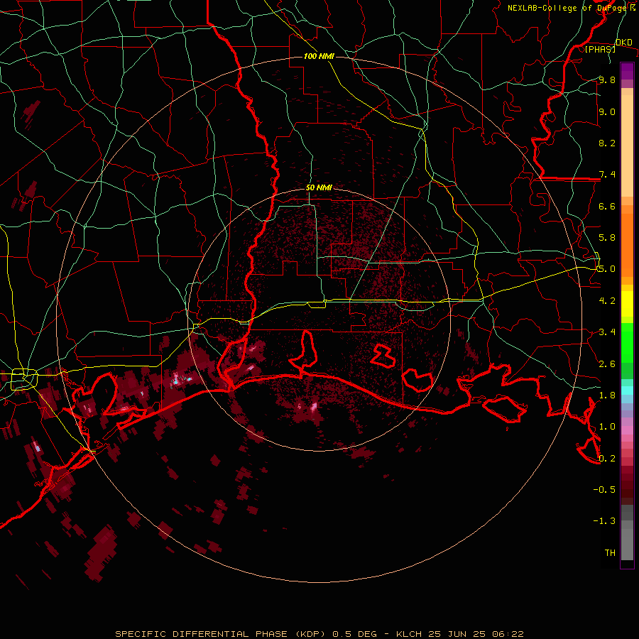Select the 9.8 scale value
The height and width of the screenshot is (639, 639).
point(607,80)
